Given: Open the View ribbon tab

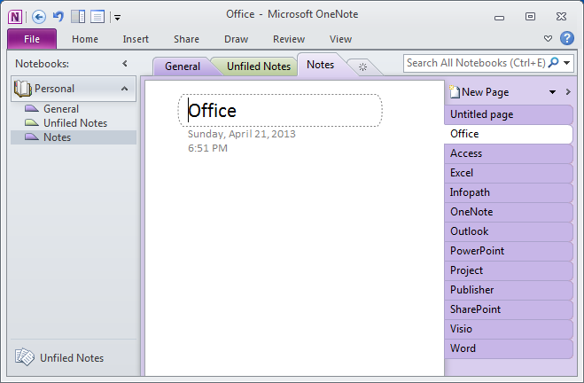Looking at the screenshot, I should pos(340,39).
